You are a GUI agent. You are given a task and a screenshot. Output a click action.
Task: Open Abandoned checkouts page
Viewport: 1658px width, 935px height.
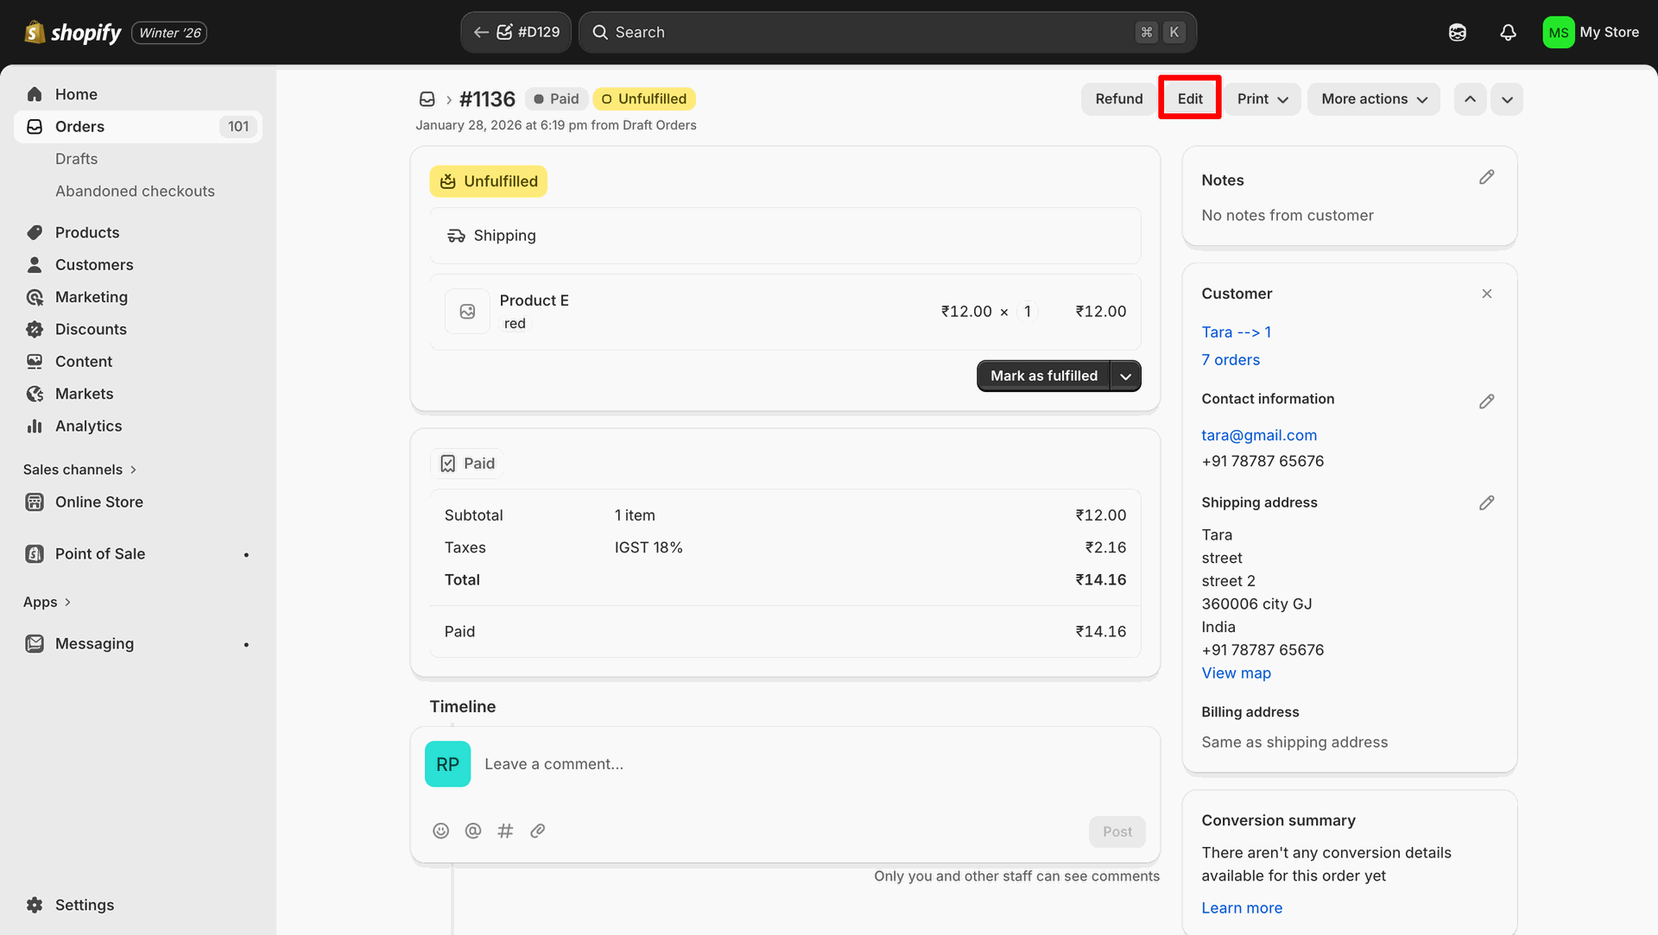[135, 191]
